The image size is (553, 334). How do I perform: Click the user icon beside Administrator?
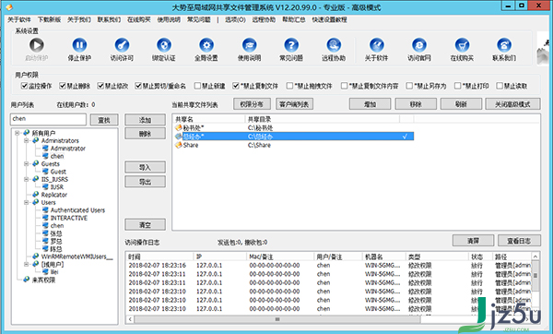45,149
